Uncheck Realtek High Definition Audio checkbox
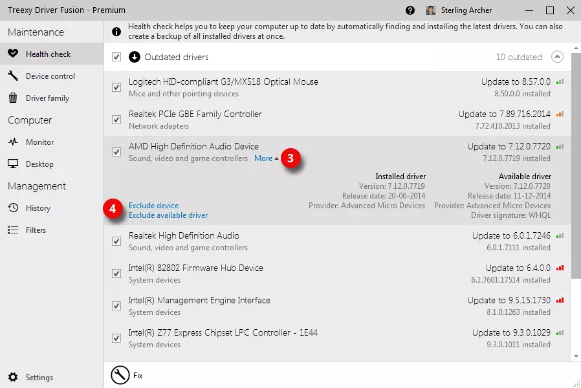This screenshot has height=388, width=581. click(116, 241)
